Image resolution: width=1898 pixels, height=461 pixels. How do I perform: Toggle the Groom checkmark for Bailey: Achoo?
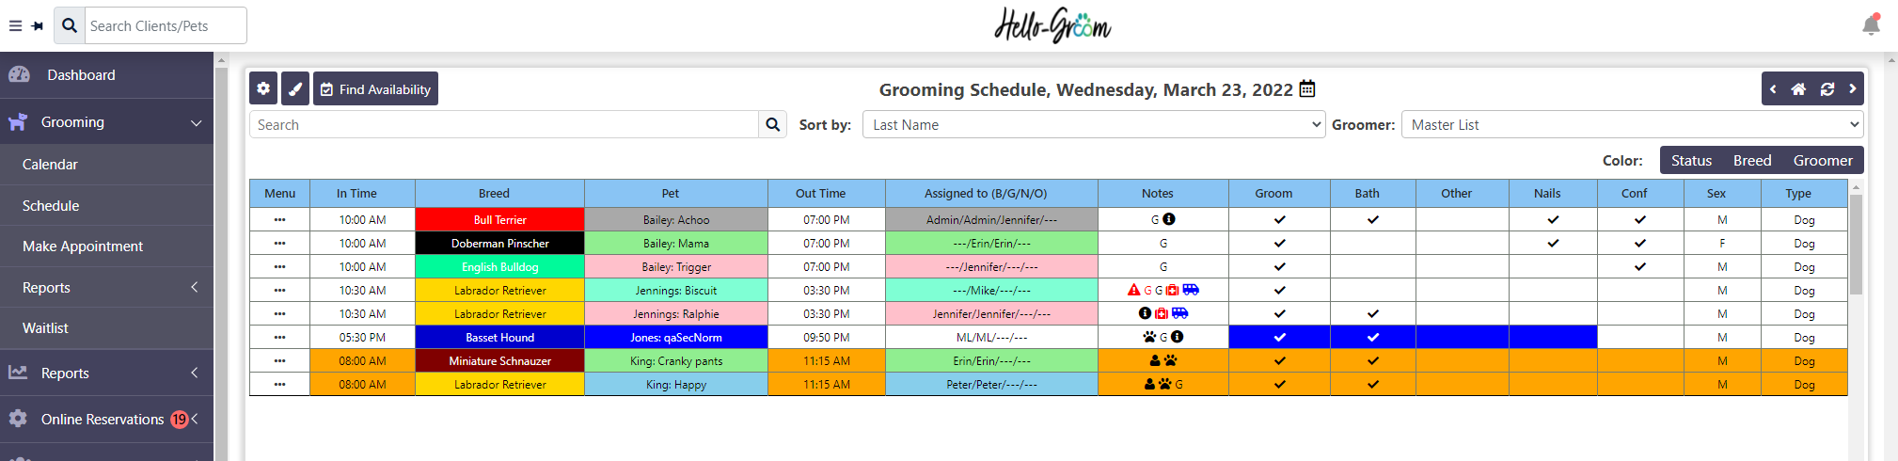(1279, 220)
